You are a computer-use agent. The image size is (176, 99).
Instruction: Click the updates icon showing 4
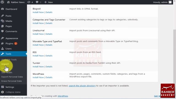29,2
